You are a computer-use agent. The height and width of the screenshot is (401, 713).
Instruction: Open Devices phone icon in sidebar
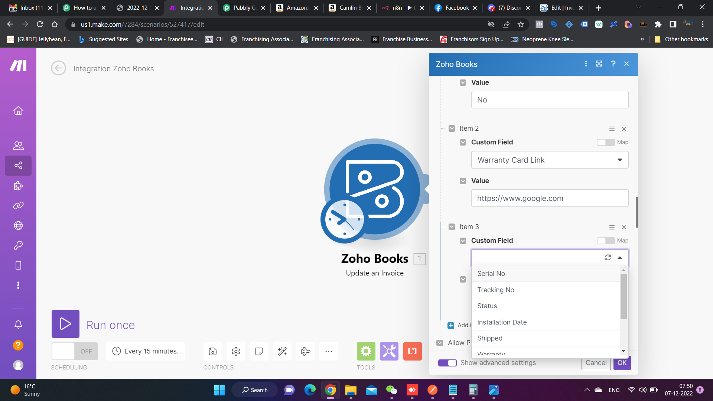click(x=18, y=265)
